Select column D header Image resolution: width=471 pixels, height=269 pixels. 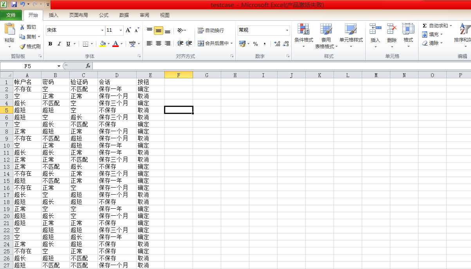pos(117,75)
